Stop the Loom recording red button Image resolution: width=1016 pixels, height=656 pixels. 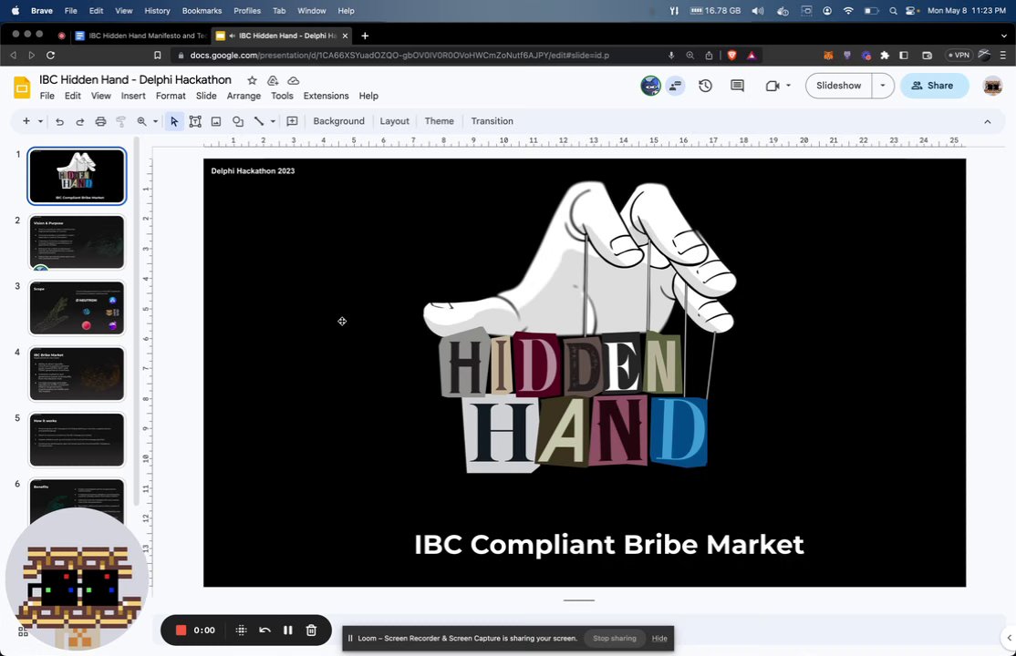coord(181,630)
